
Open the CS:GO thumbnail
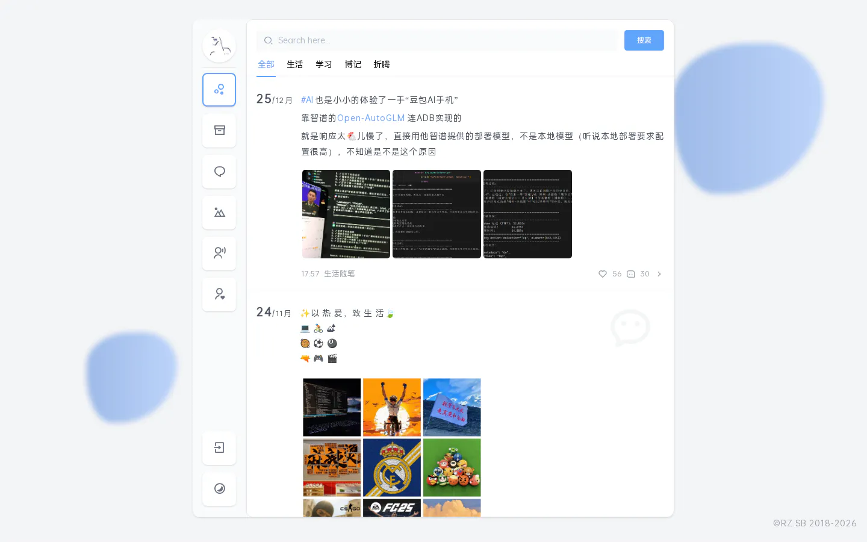click(x=332, y=508)
